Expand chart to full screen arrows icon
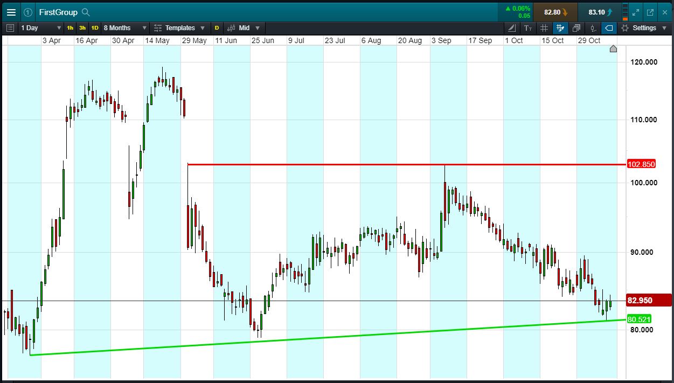Image resolution: width=674 pixels, height=383 pixels. [x=635, y=12]
